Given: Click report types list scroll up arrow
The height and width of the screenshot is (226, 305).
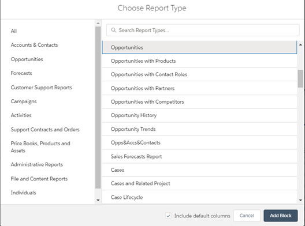Looking at the screenshot, I should click(x=300, y=45).
